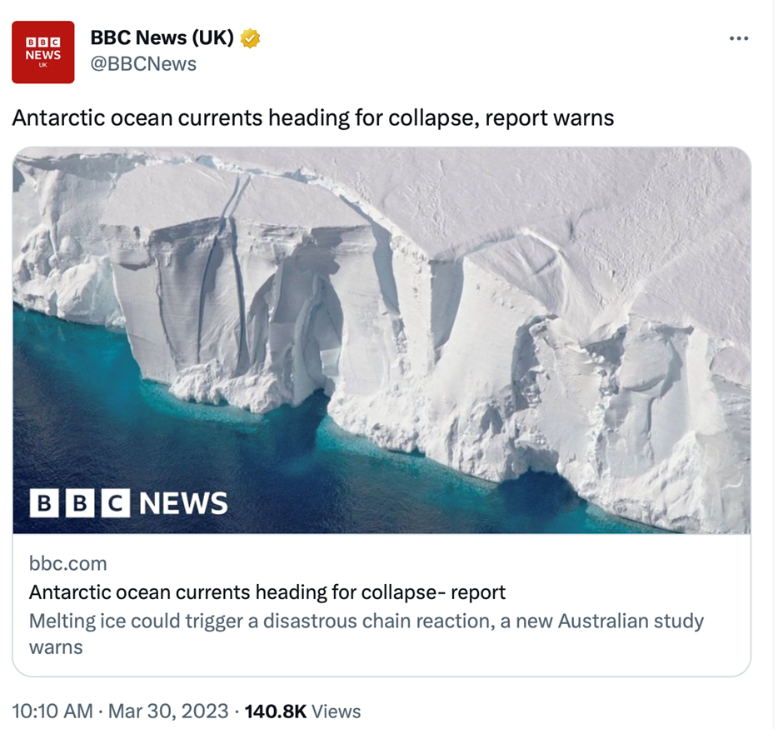783x729 pixels.
Task: Click the BBC NEWS logo on the image
Action: [x=129, y=502]
